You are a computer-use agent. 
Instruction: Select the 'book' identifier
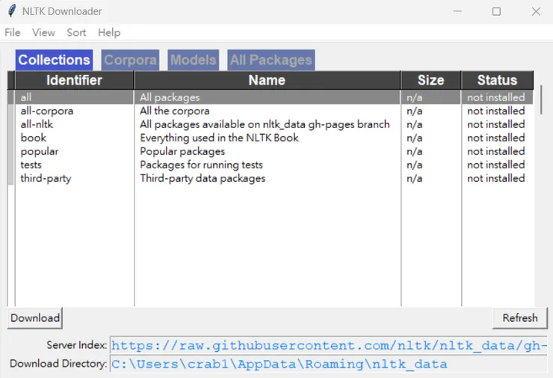[x=33, y=138]
